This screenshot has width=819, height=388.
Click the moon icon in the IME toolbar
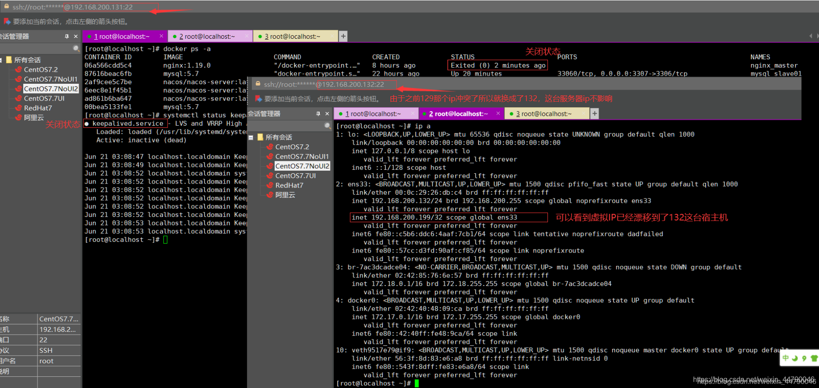(x=795, y=358)
